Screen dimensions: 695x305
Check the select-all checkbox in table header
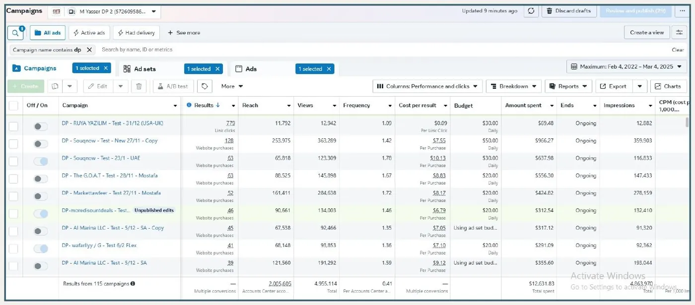[13, 105]
